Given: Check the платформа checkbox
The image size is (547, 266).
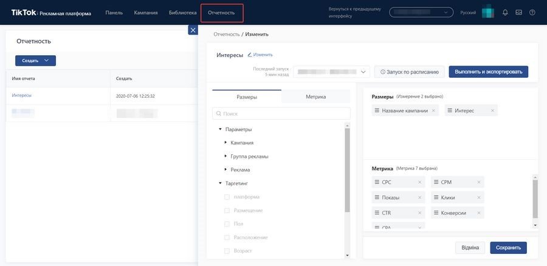Looking at the screenshot, I should click(x=227, y=197).
